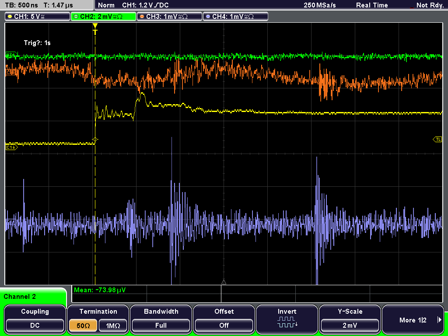Image resolution: width=448 pixels, height=336 pixels.
Task: Click the C3 orange channel marker
Action: pyautogui.click(x=12, y=73)
